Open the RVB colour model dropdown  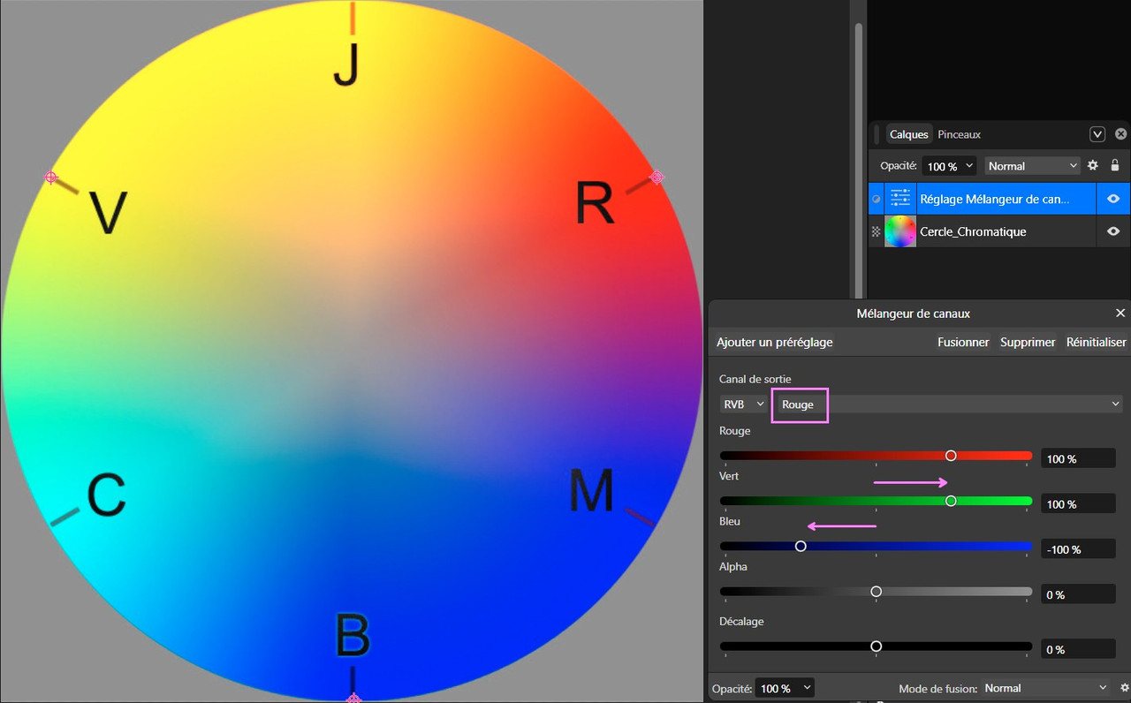pyautogui.click(x=743, y=404)
